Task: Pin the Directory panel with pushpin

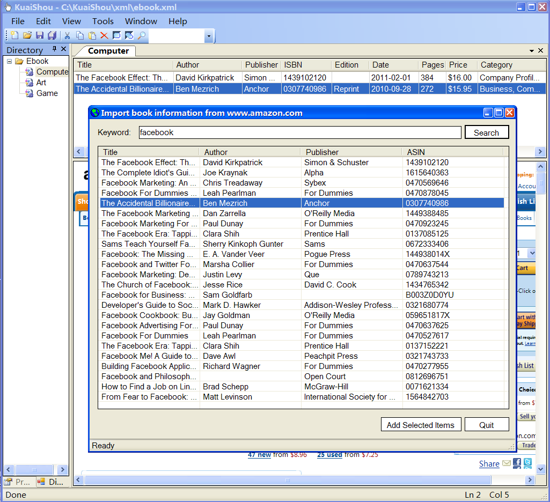Action: [54, 49]
